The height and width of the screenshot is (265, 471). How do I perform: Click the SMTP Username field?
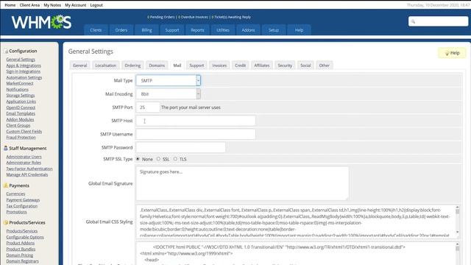[x=196, y=134]
